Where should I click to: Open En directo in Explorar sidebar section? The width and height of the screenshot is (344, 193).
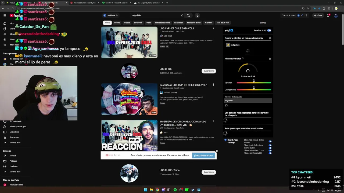coord(14,166)
